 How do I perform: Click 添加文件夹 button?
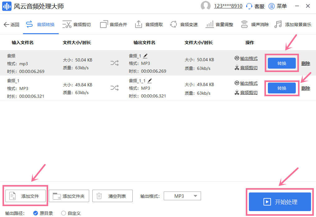(x=69, y=196)
